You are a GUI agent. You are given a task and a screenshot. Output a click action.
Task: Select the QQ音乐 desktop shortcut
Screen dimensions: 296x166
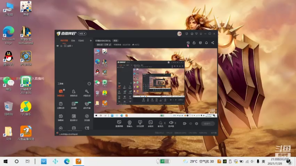click(26, 108)
